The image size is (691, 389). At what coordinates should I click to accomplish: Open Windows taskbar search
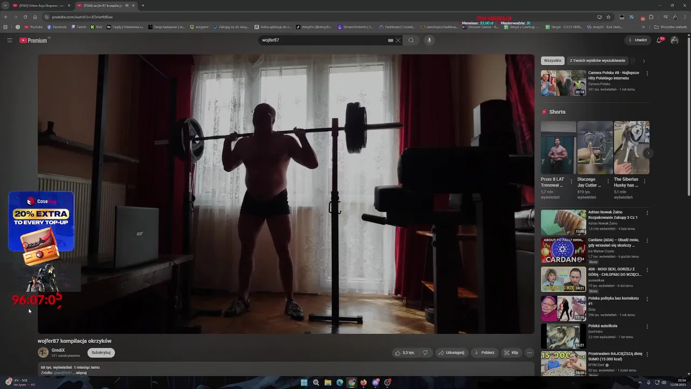(x=316, y=383)
